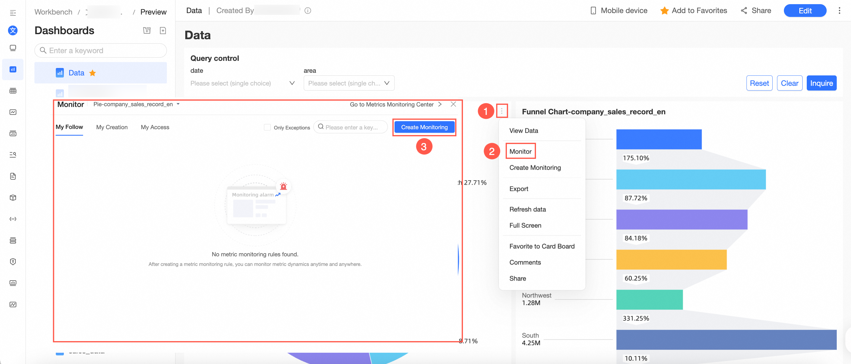Viewport: 851px width, 364px height.
Task: Click the Mobile device icon
Action: click(x=593, y=11)
